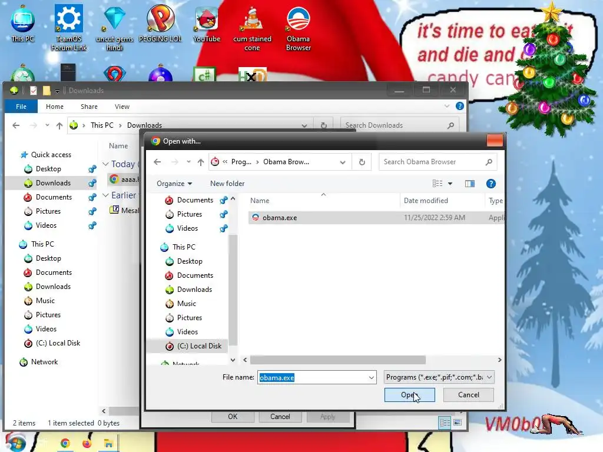Go up one level in Downloads window

click(59, 125)
